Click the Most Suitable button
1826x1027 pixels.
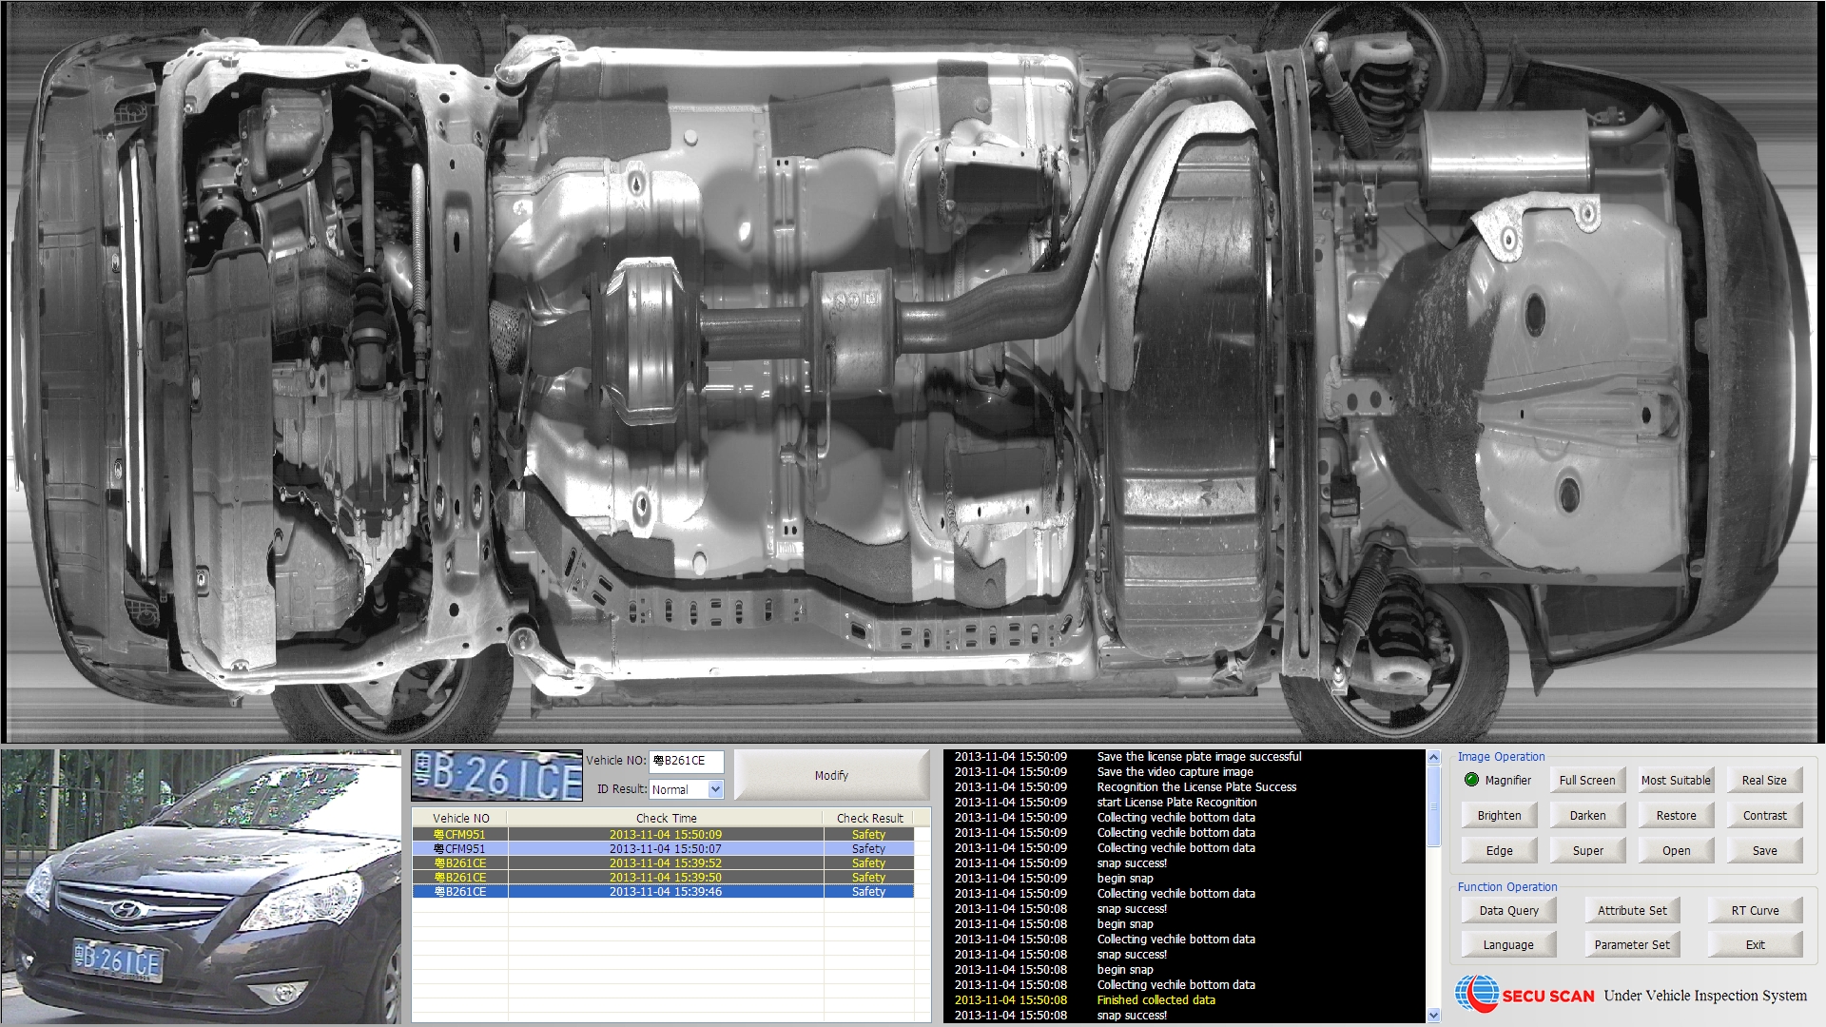1675,780
